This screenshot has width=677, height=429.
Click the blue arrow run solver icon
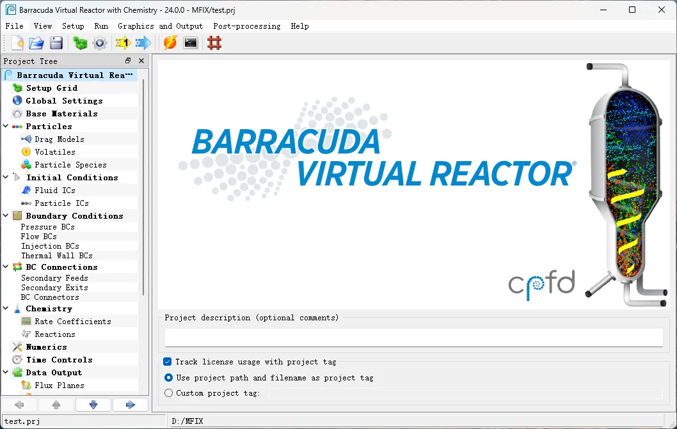[143, 43]
